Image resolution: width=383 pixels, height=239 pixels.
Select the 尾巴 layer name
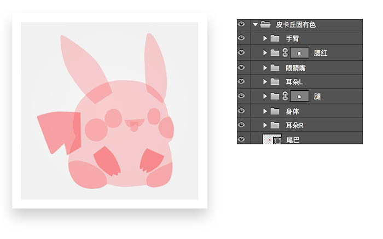(x=293, y=140)
